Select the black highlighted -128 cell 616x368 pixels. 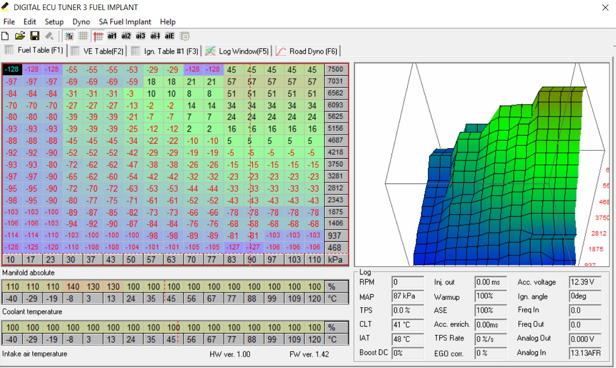13,69
